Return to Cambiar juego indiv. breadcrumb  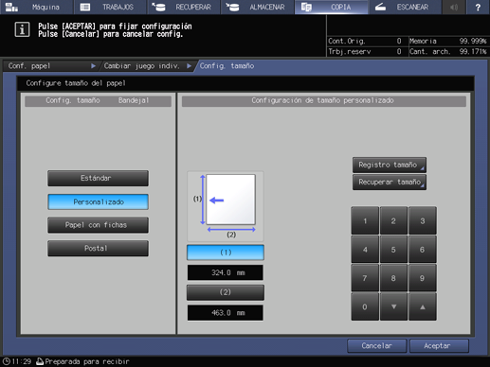(147, 66)
